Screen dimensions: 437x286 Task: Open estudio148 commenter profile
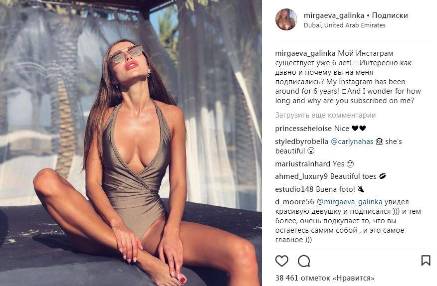pos(294,189)
